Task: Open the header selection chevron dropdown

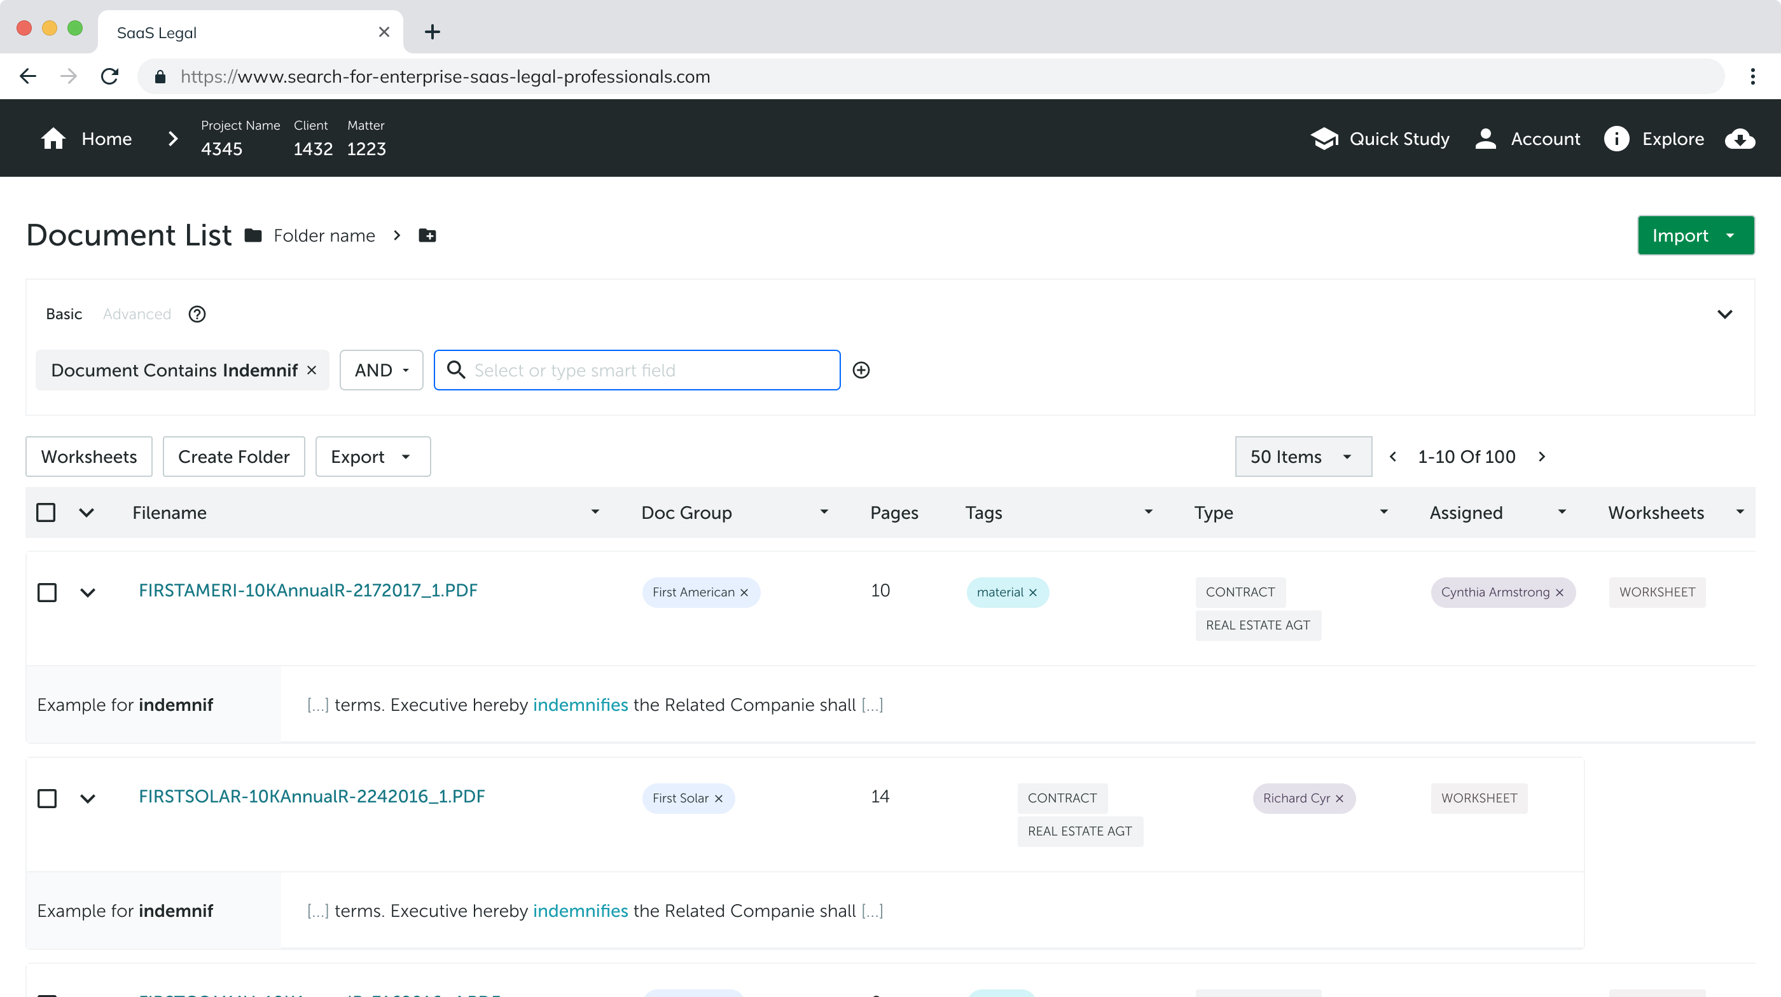Action: pyautogui.click(x=87, y=512)
